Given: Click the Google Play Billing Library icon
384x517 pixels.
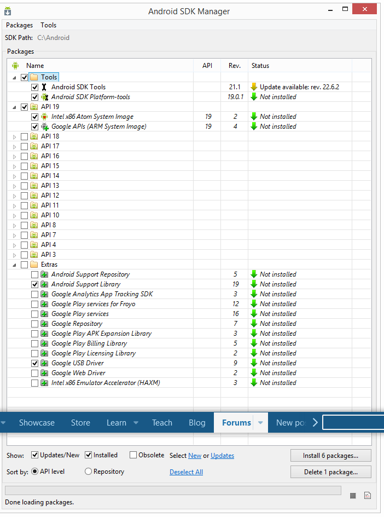Looking at the screenshot, I should [44, 343].
